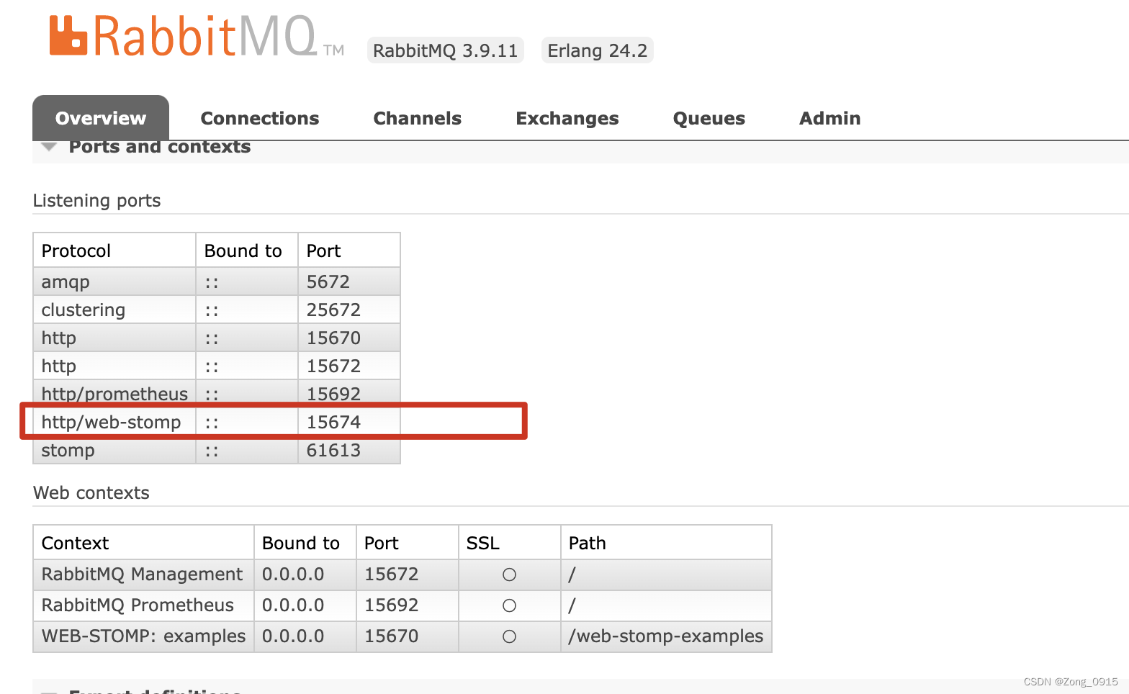
Task: Collapse the Ports and contexts section
Action: click(159, 147)
